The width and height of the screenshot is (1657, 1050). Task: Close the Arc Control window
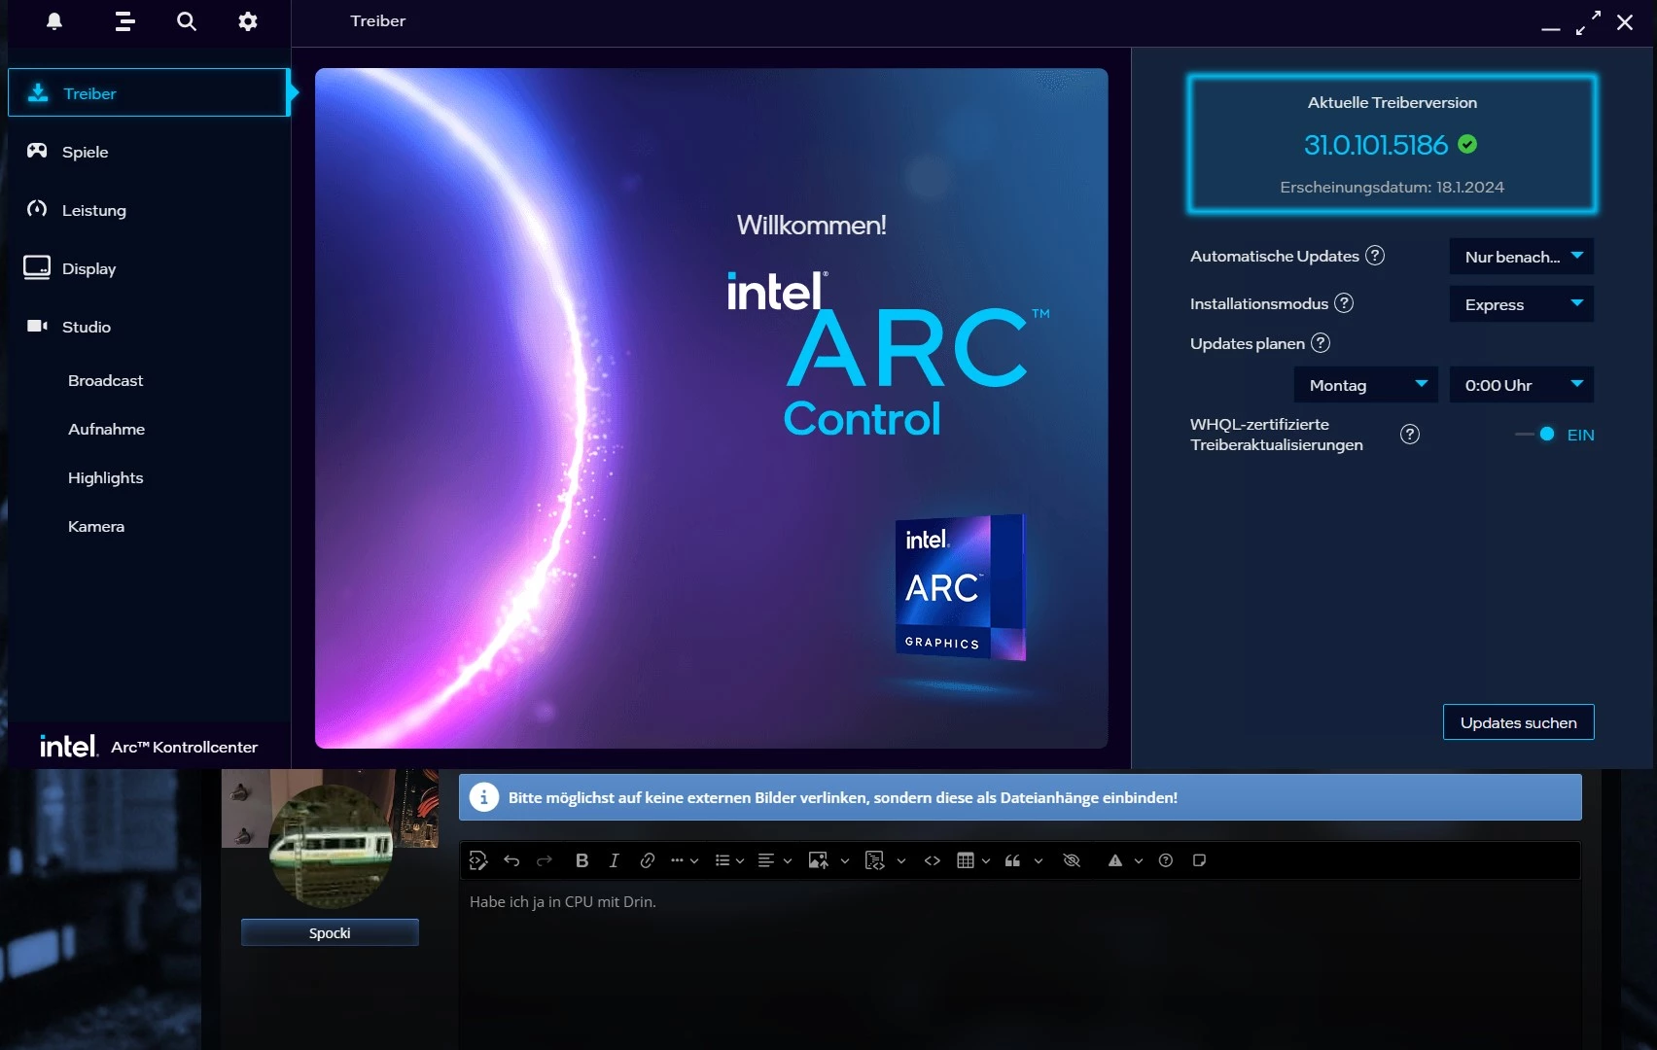(x=1625, y=22)
